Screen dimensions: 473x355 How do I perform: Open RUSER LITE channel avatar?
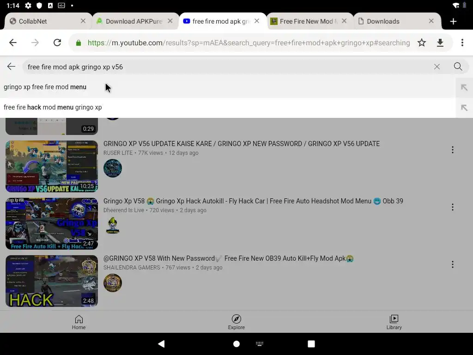[x=113, y=168]
